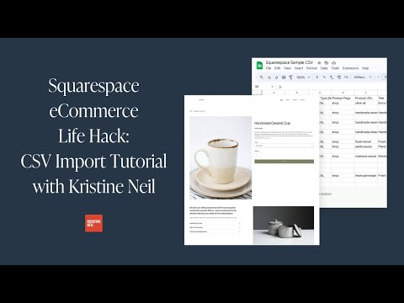Open the Edit menu
Image resolution: width=404 pixels, height=303 pixels.
pyautogui.click(x=278, y=68)
